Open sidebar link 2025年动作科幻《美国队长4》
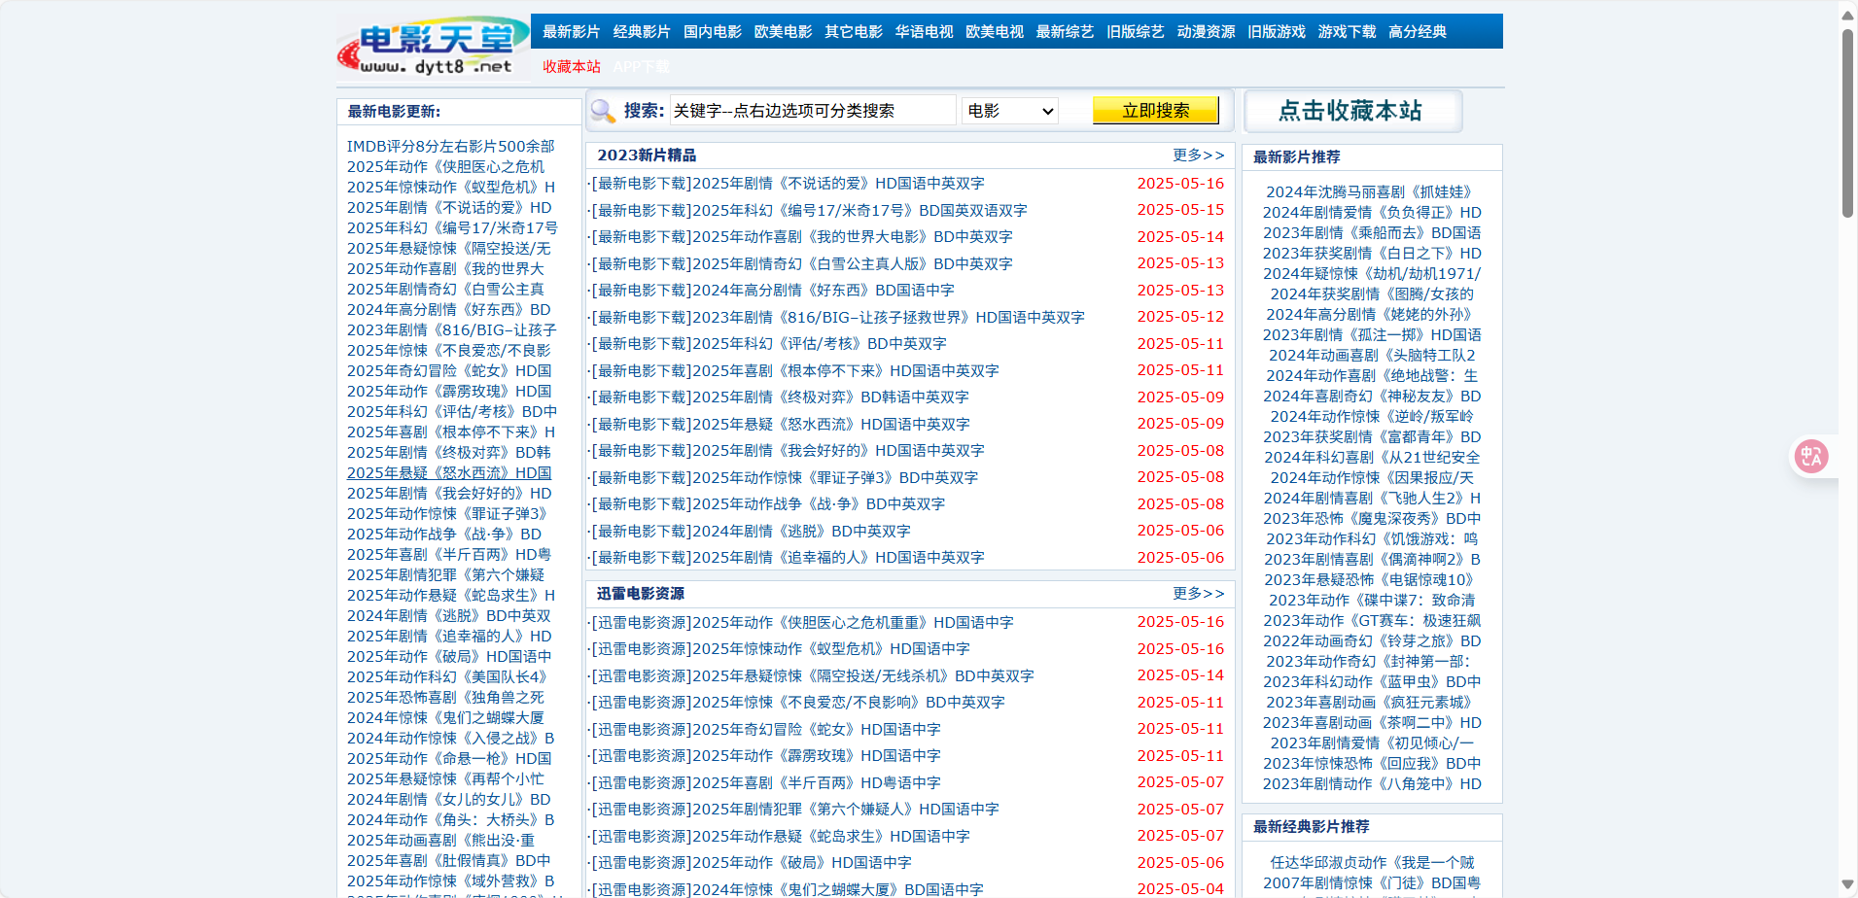The image size is (1858, 898). (446, 677)
